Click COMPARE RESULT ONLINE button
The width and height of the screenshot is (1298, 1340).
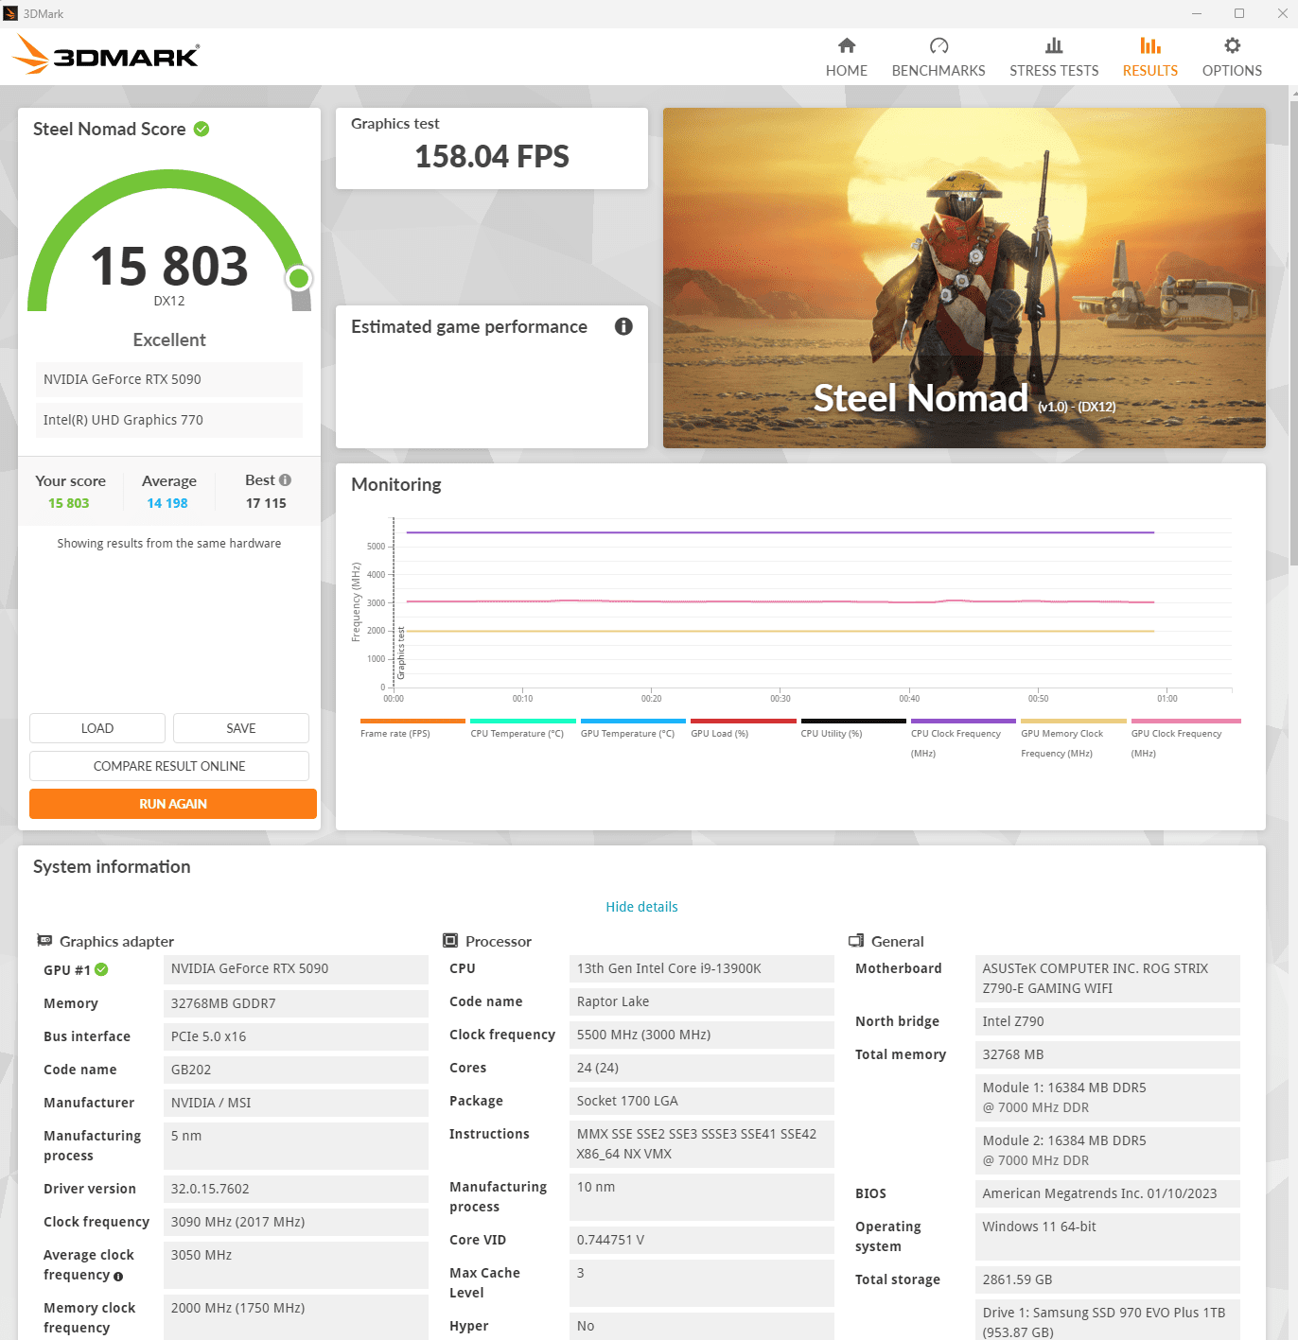(x=169, y=766)
